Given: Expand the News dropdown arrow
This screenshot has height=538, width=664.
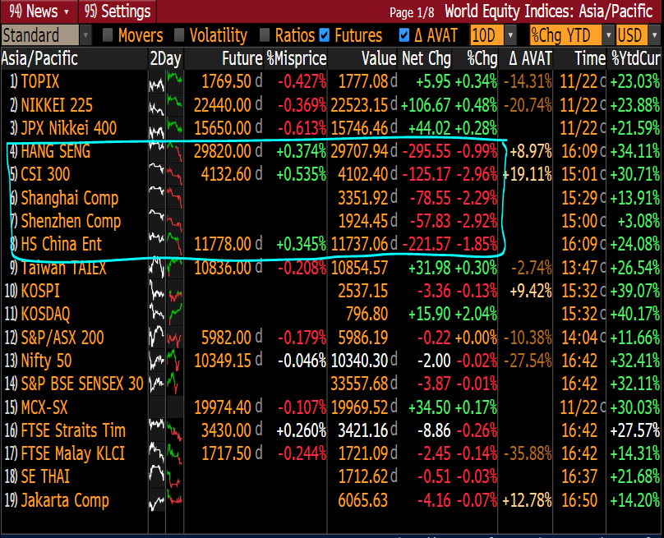Looking at the screenshot, I should click(x=67, y=12).
